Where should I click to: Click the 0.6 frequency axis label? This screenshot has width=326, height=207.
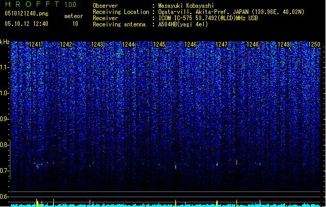[5, 197]
